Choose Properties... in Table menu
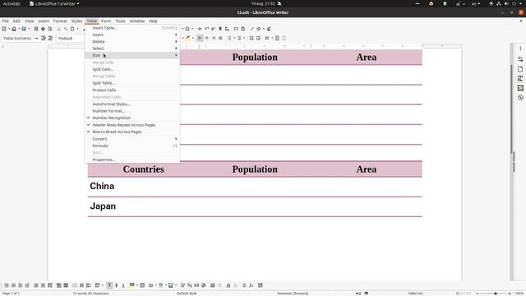The width and height of the screenshot is (526, 296). coord(132,160)
